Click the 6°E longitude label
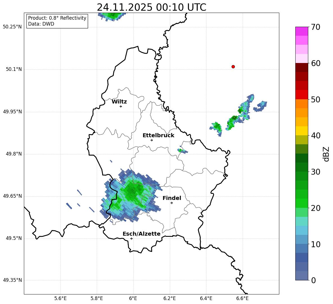Screen dimensions: 333x304 (133, 298)
